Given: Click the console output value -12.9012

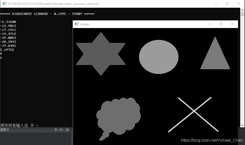Looking at the screenshot, I should pyautogui.click(x=8, y=26).
